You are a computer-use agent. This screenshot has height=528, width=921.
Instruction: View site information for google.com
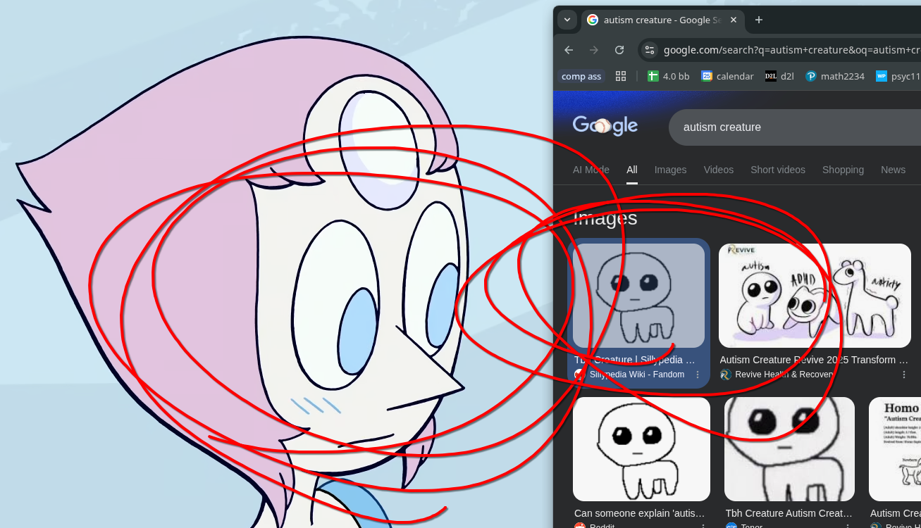tap(650, 50)
